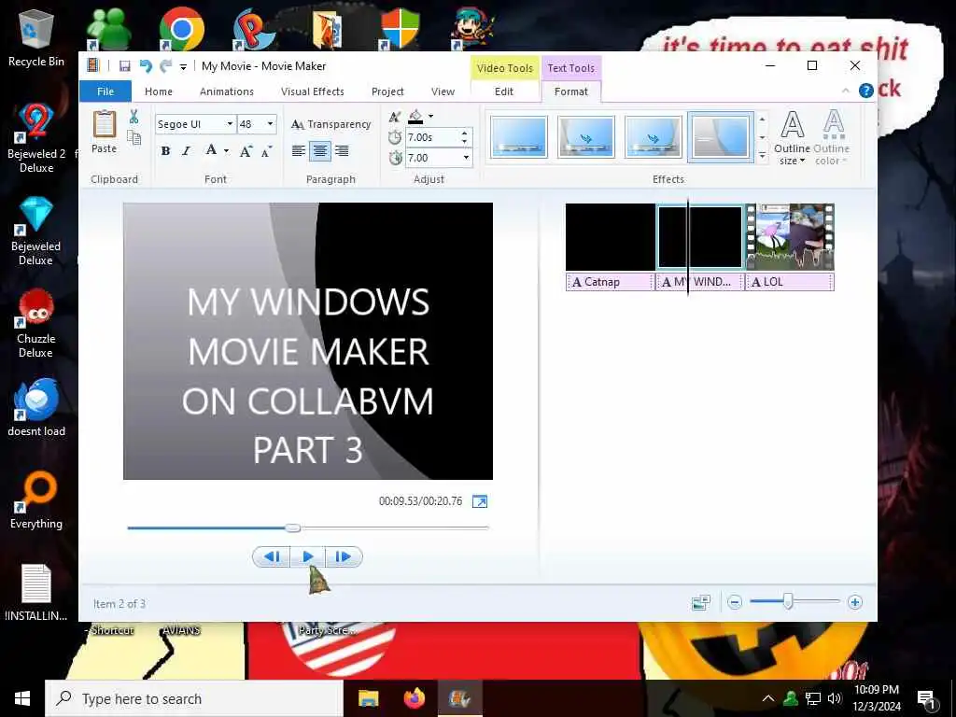Increase start time with up stepper arrow

pyautogui.click(x=465, y=133)
